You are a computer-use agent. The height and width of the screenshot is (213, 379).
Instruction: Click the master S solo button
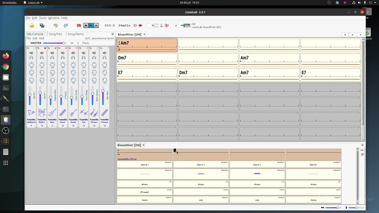[78, 43]
